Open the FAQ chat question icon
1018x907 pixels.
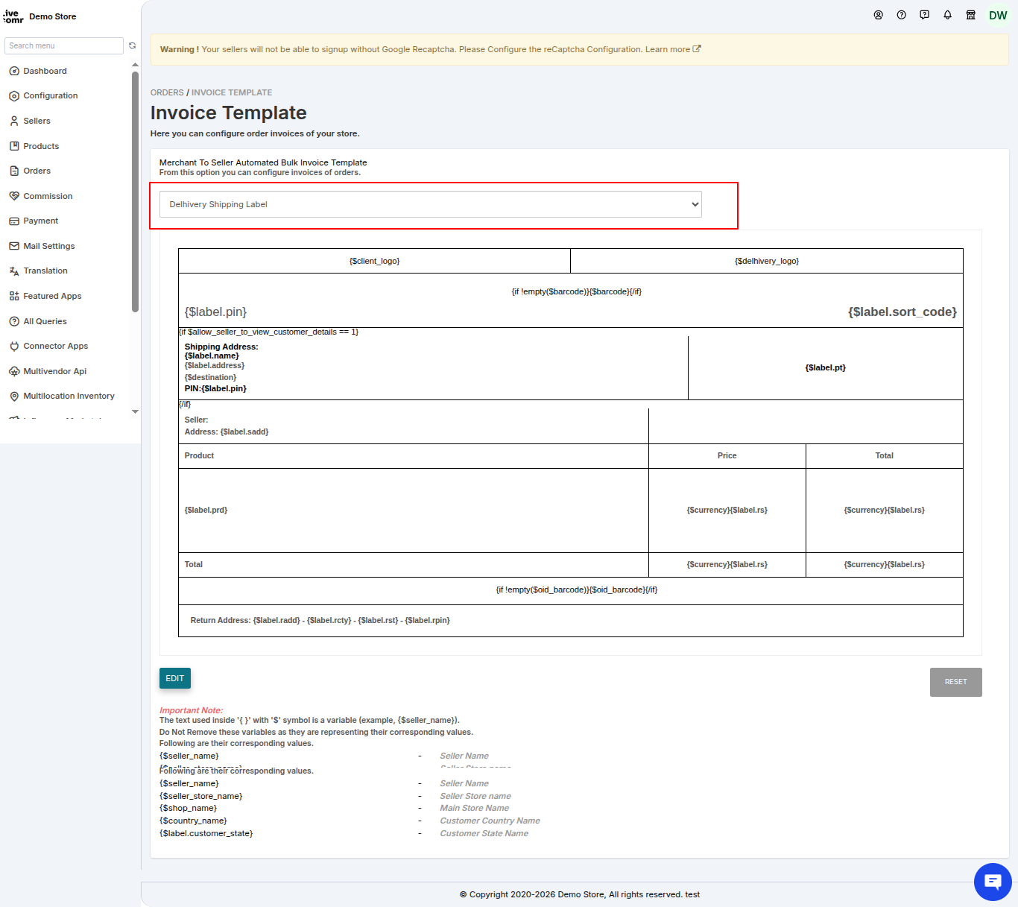click(x=924, y=15)
